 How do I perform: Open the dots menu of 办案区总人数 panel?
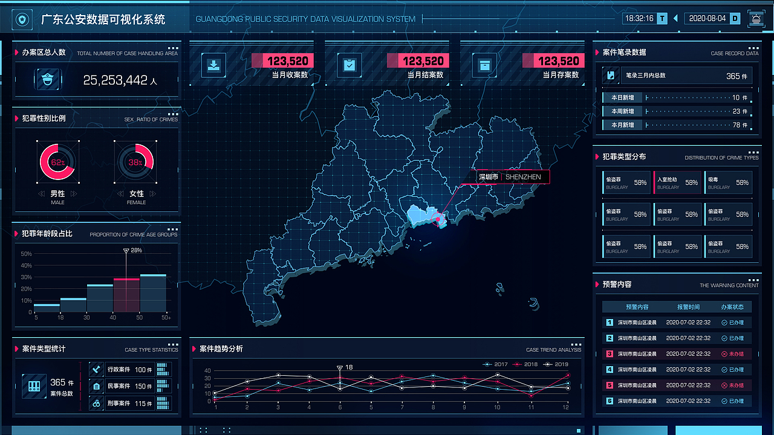[173, 48]
